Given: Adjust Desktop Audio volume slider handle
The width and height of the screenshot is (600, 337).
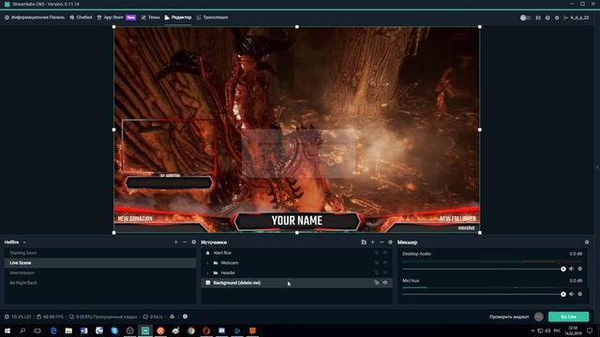Looking at the screenshot, I should point(563,269).
